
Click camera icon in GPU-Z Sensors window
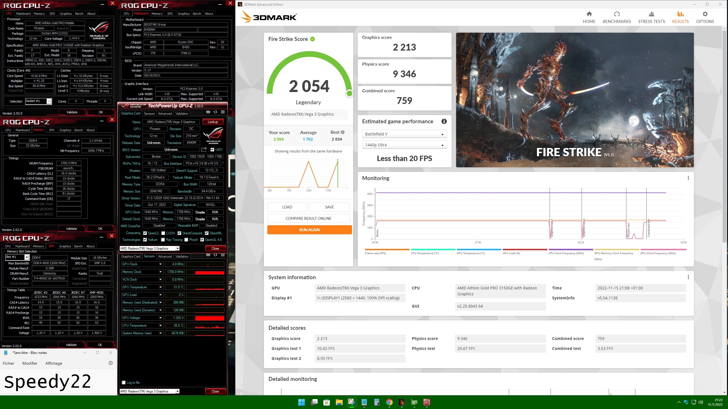[208, 255]
